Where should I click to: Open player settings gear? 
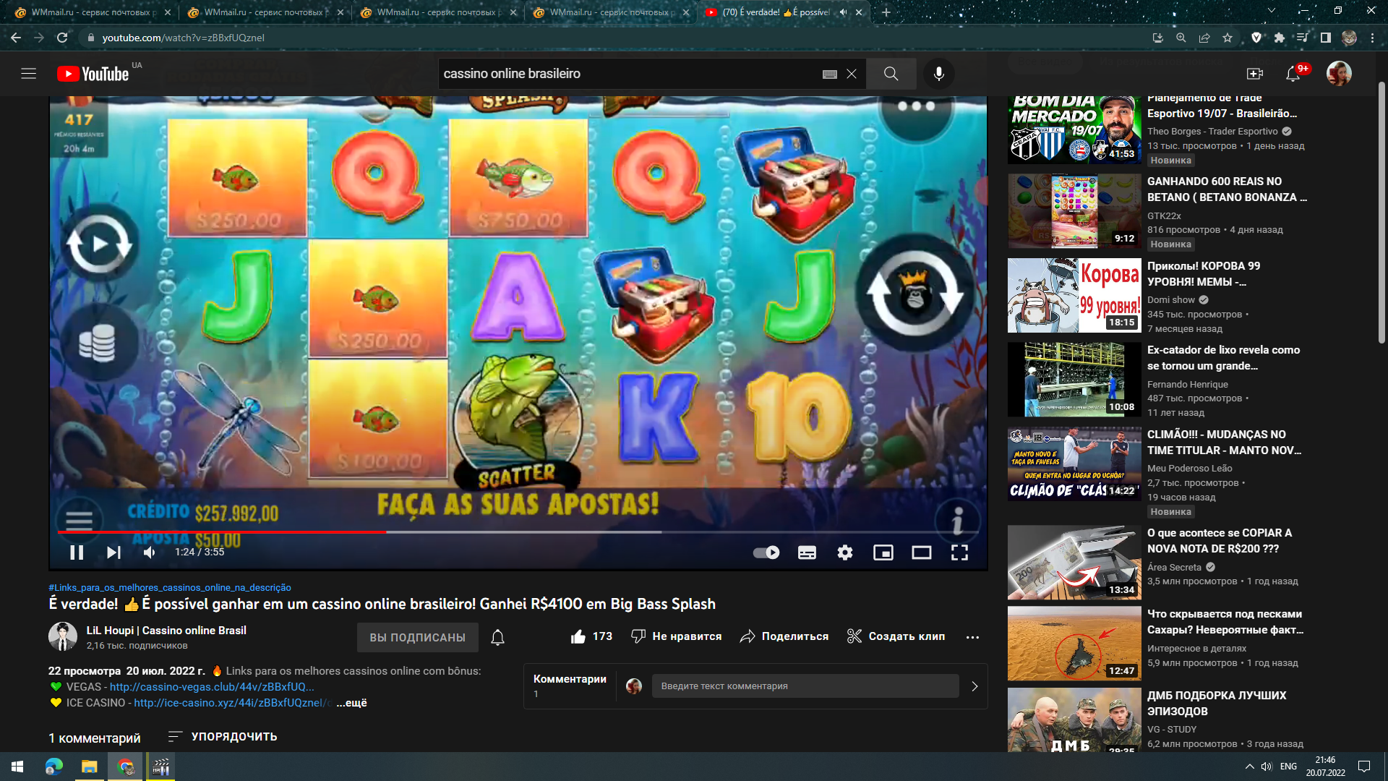[x=845, y=552]
